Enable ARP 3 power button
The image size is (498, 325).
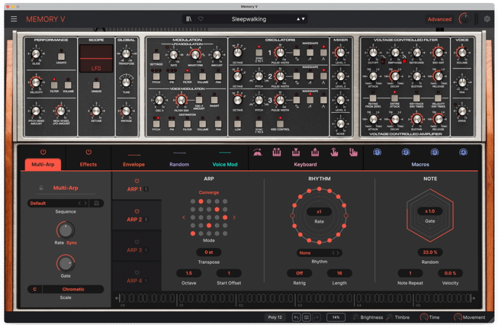137,241
